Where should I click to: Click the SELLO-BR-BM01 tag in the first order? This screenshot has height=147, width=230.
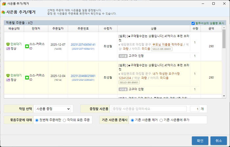click(162, 49)
